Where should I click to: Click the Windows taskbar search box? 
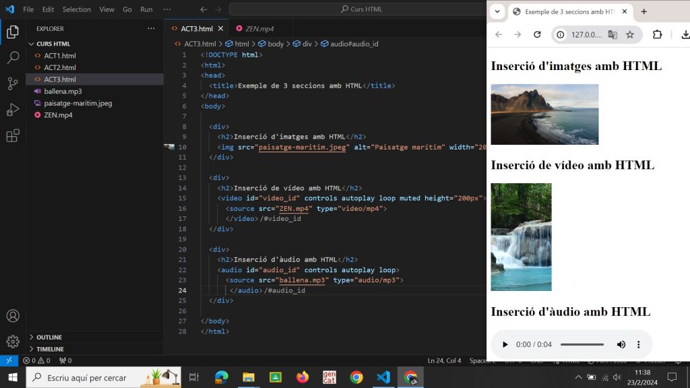88,378
